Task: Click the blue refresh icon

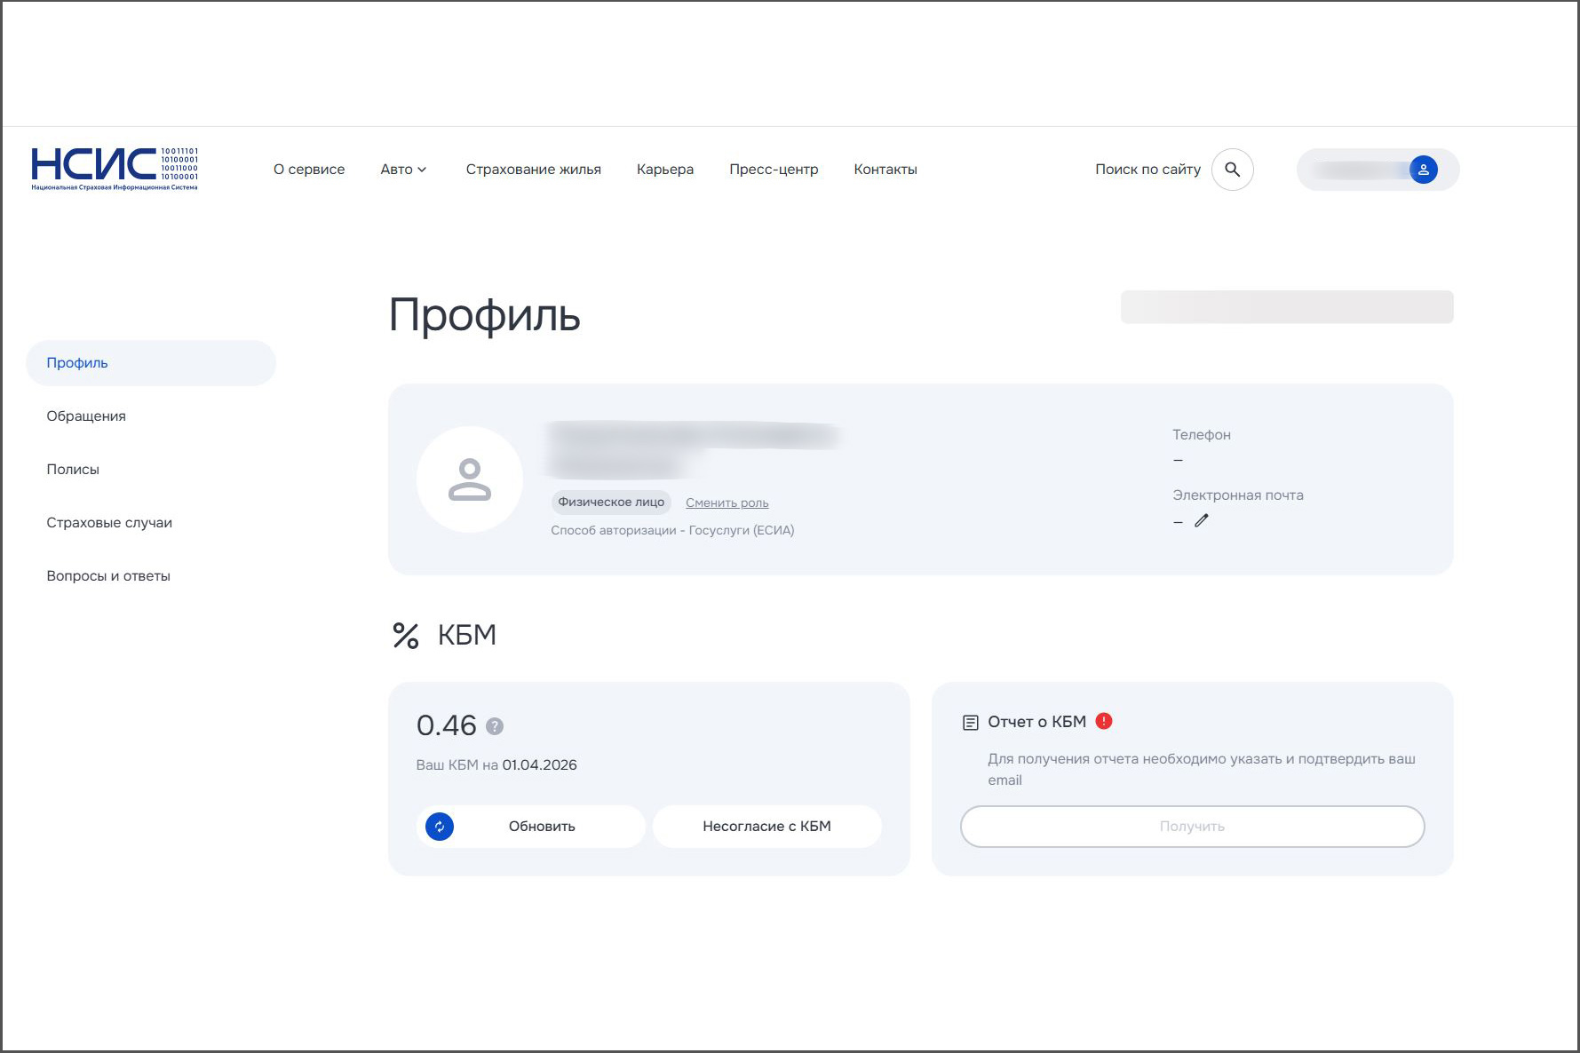Action: click(x=440, y=827)
